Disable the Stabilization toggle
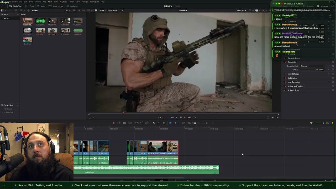This screenshot has height=189, width=336. pos(285,78)
